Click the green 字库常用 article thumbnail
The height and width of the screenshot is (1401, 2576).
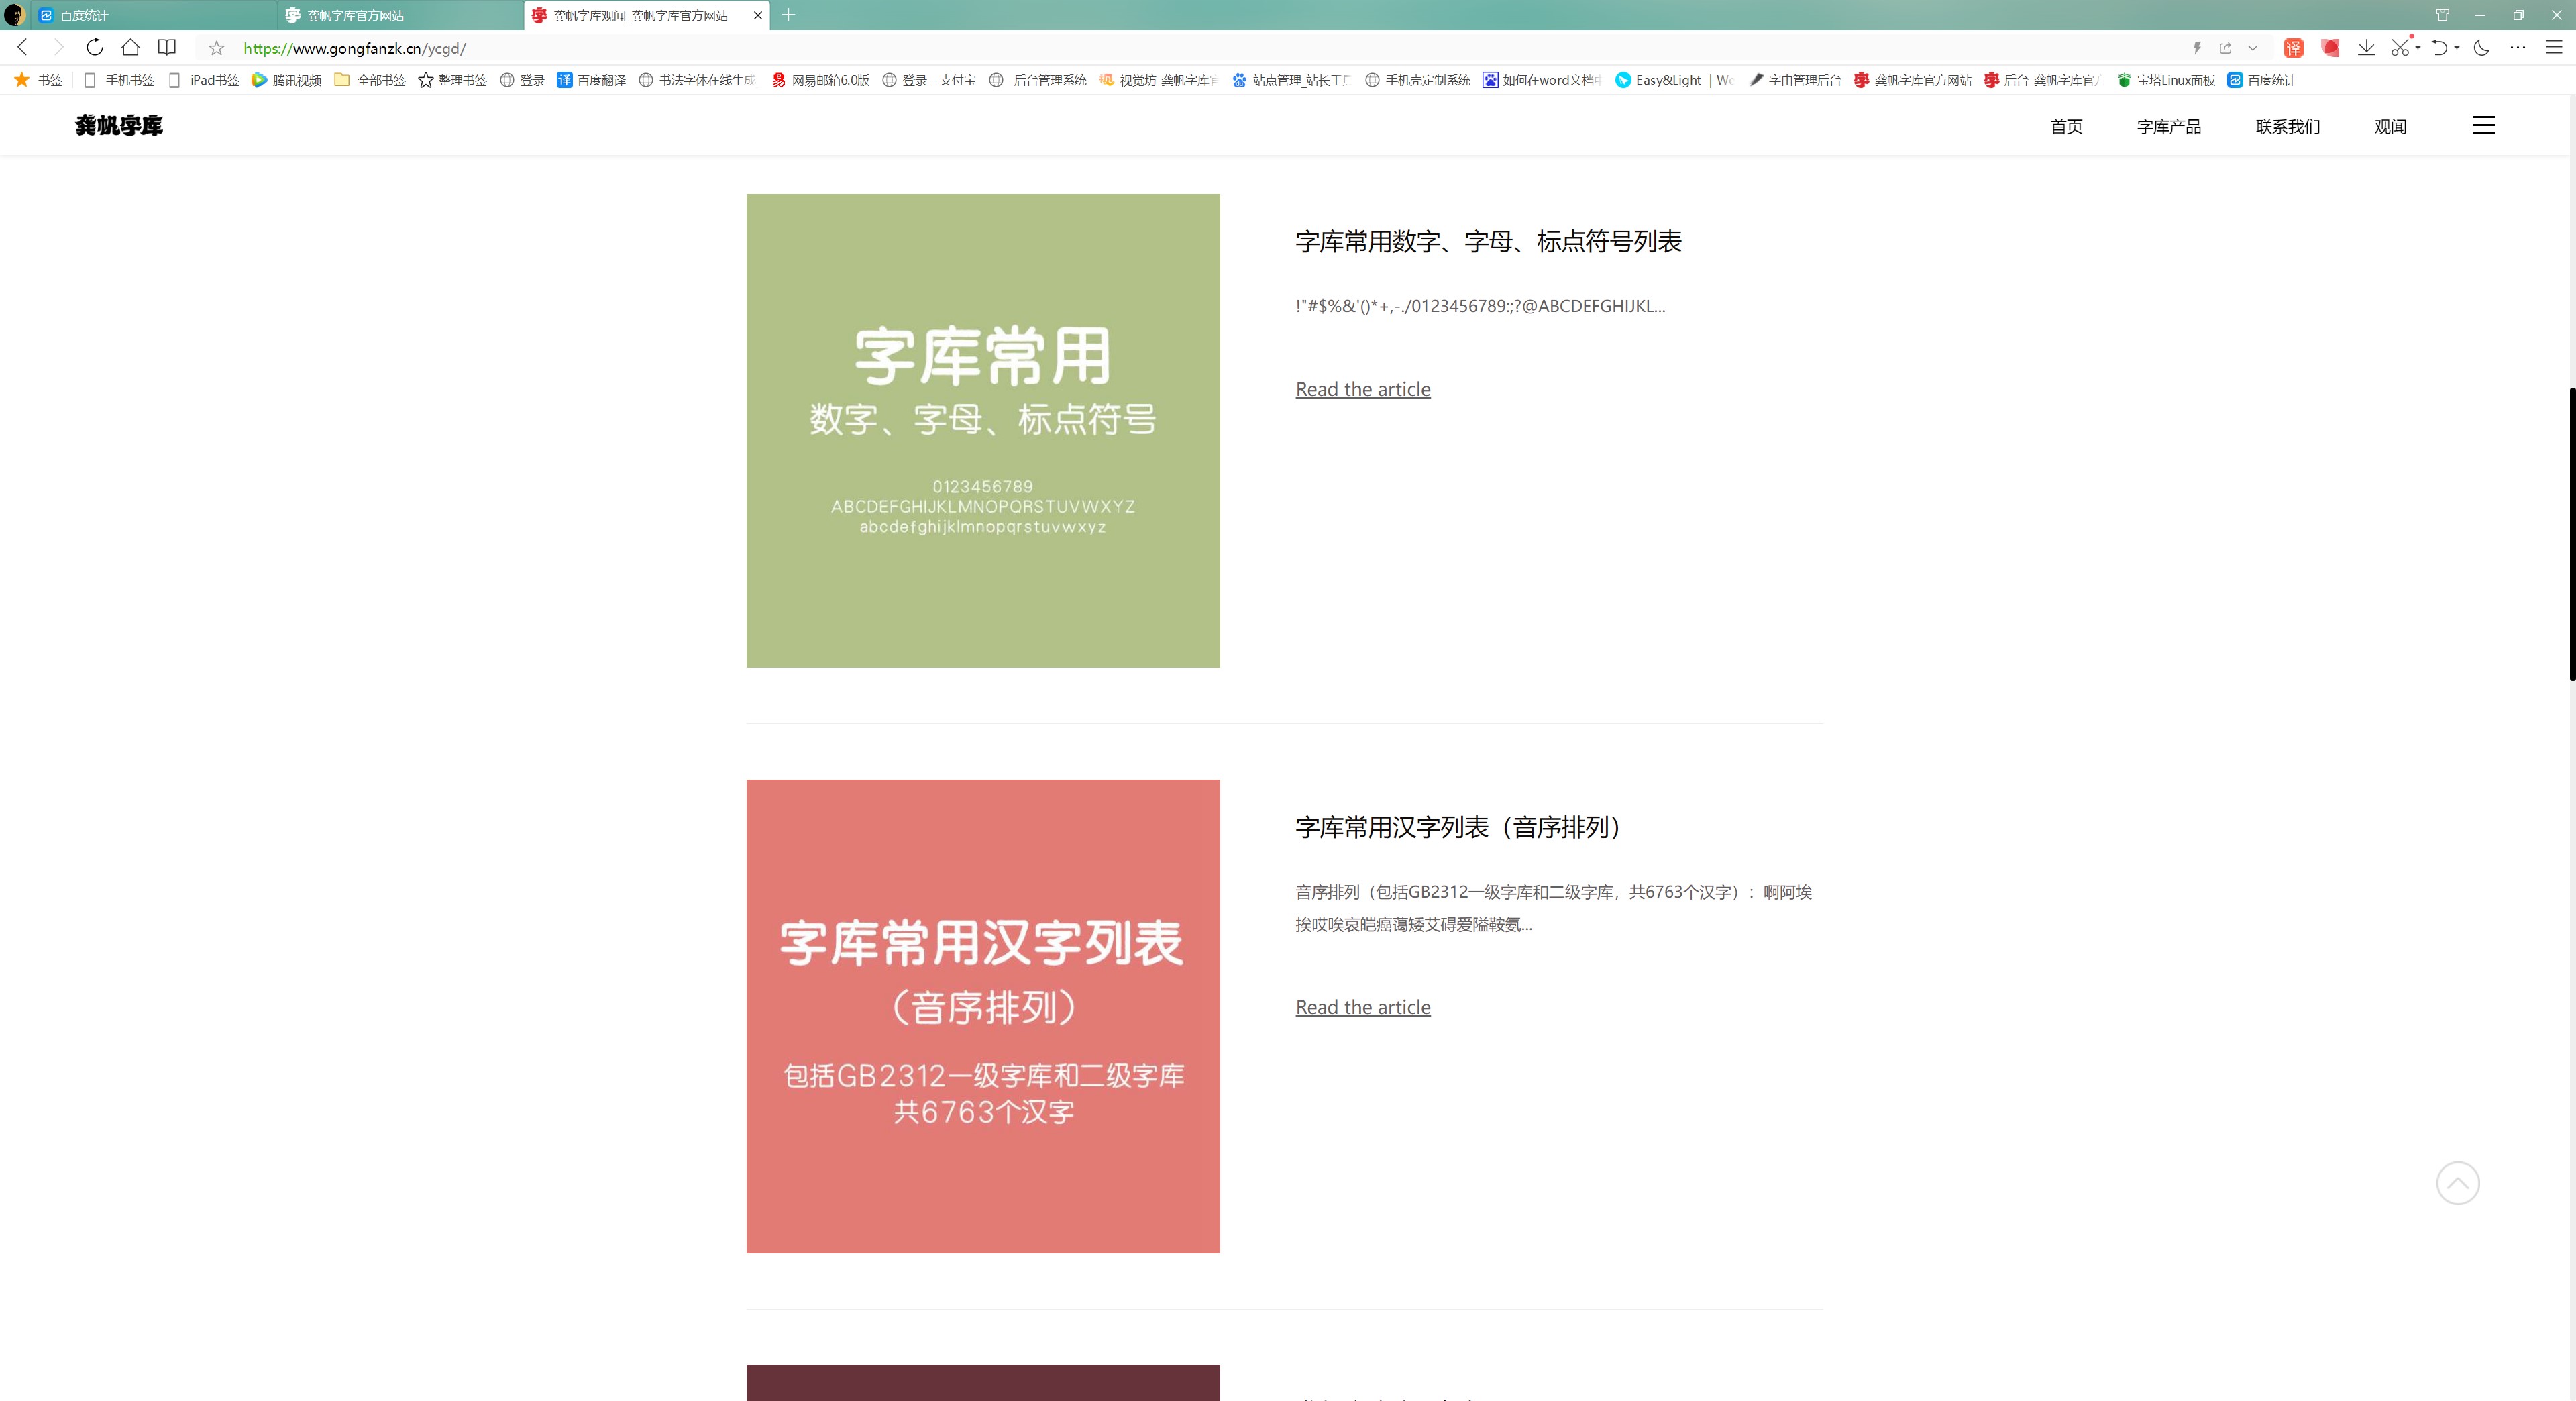(982, 430)
